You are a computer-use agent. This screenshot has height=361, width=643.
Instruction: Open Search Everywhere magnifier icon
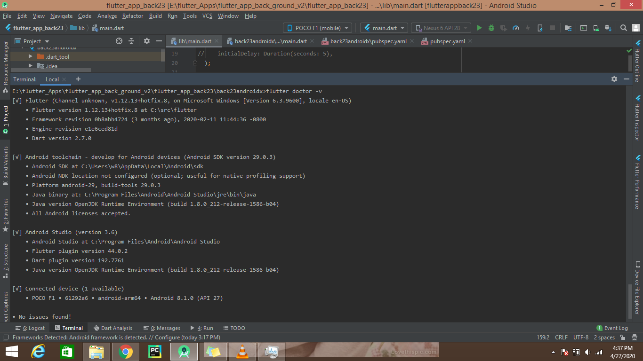pyautogui.click(x=623, y=28)
